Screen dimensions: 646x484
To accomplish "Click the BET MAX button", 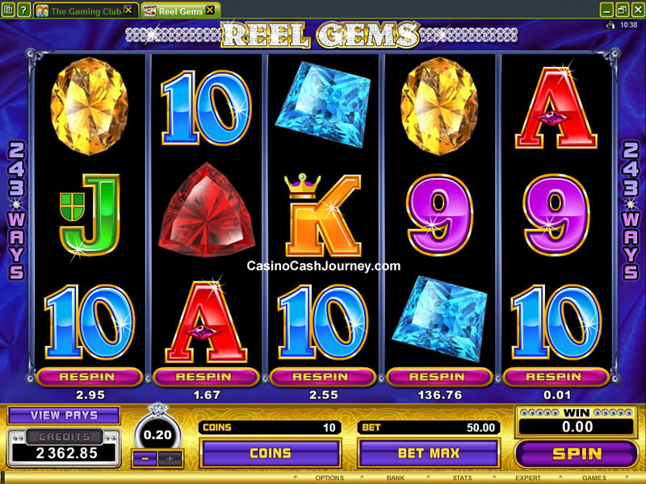I will tap(429, 453).
